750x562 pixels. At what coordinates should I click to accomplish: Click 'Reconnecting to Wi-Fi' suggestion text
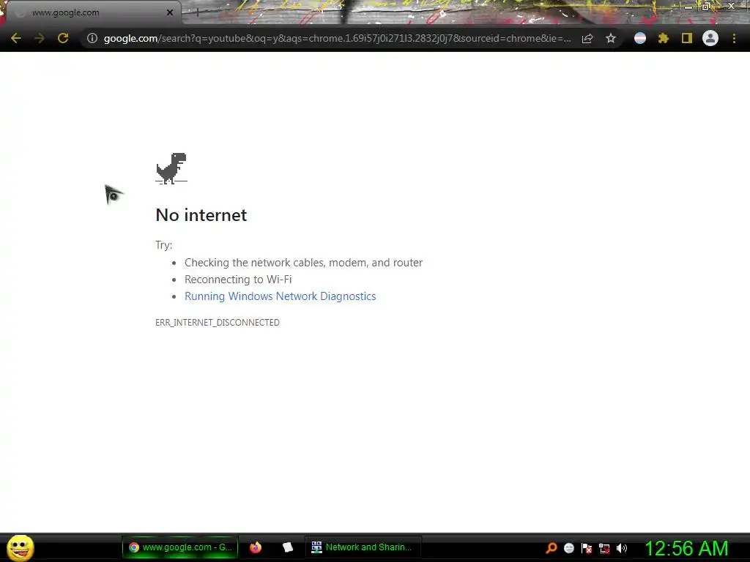pyautogui.click(x=238, y=280)
